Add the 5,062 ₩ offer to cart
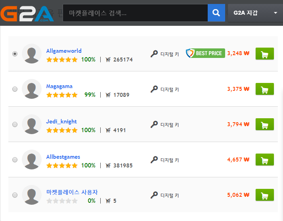 [x=265, y=195]
